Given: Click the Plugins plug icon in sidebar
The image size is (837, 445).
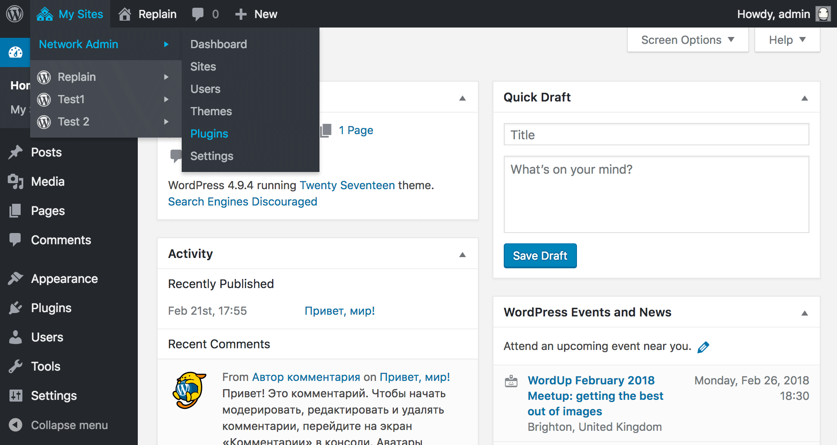Looking at the screenshot, I should tap(15, 308).
